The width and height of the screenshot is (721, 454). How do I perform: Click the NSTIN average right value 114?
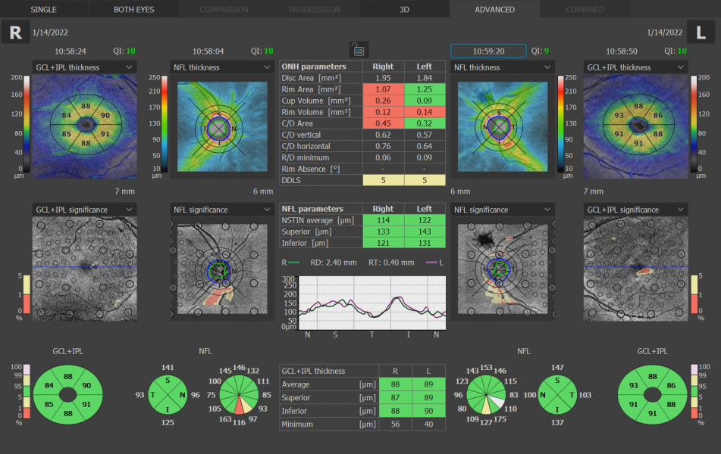click(383, 220)
